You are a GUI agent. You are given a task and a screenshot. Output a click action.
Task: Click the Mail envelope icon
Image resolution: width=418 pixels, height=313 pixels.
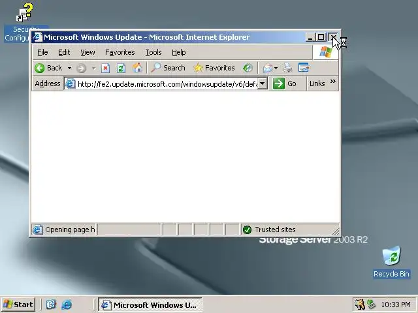268,68
